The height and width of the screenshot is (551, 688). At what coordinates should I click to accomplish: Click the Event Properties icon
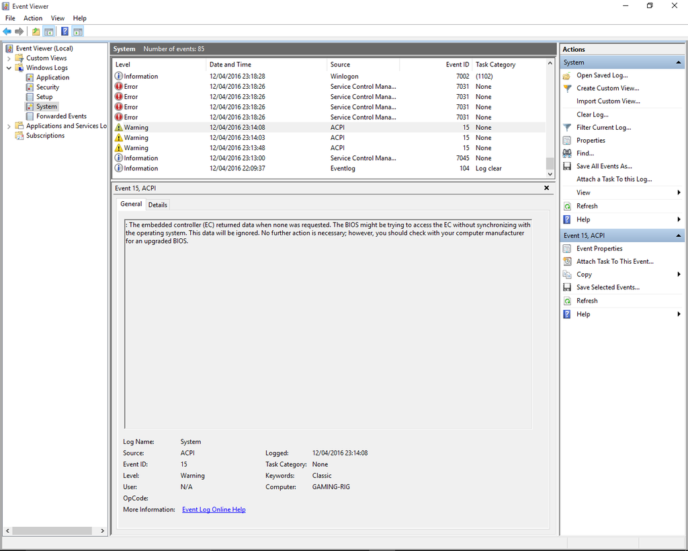(x=567, y=249)
